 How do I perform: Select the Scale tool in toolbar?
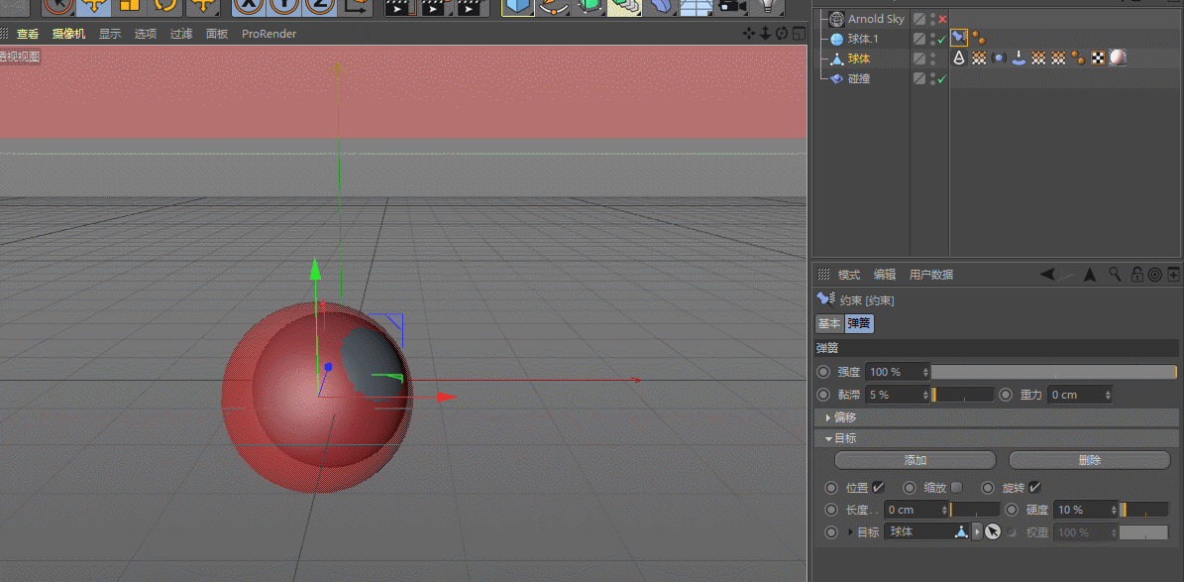coord(130,6)
